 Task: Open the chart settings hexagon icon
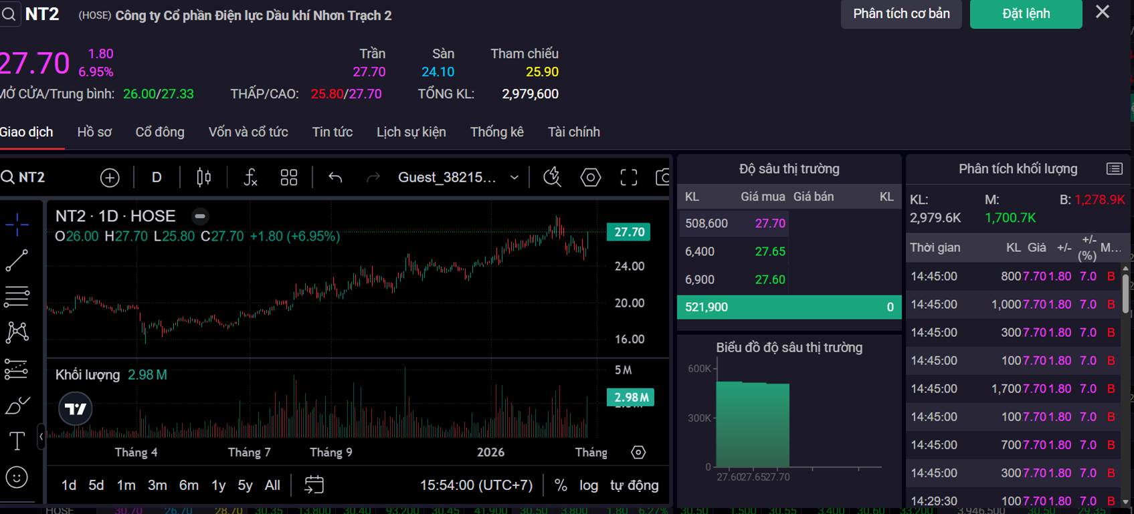pos(590,177)
